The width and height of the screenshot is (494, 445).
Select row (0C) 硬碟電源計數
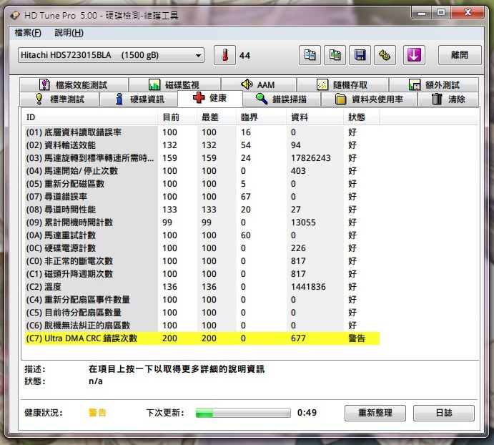click(x=202, y=248)
